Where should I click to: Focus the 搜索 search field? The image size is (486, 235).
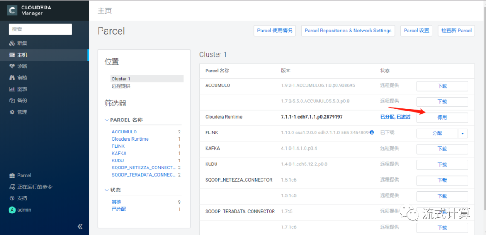40,29
